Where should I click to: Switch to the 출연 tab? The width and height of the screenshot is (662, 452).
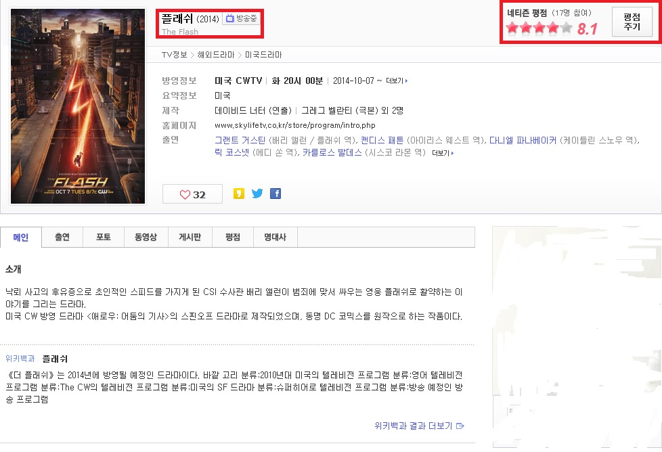pyautogui.click(x=62, y=238)
